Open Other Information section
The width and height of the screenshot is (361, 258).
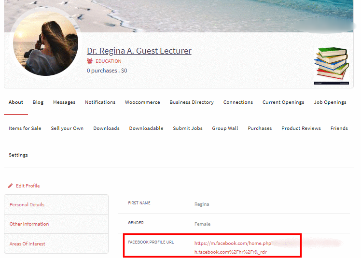(x=29, y=224)
